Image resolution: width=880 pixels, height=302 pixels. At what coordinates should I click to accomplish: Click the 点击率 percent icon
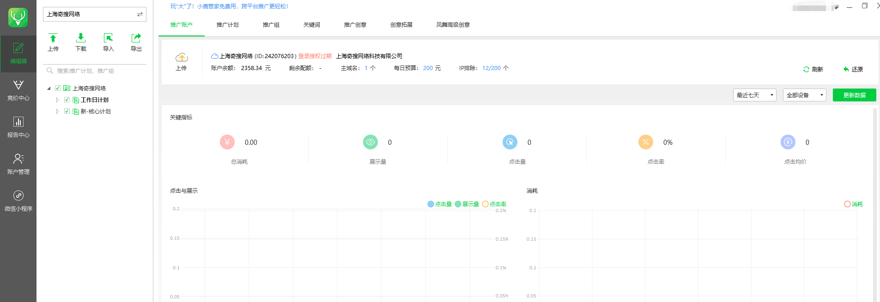646,142
